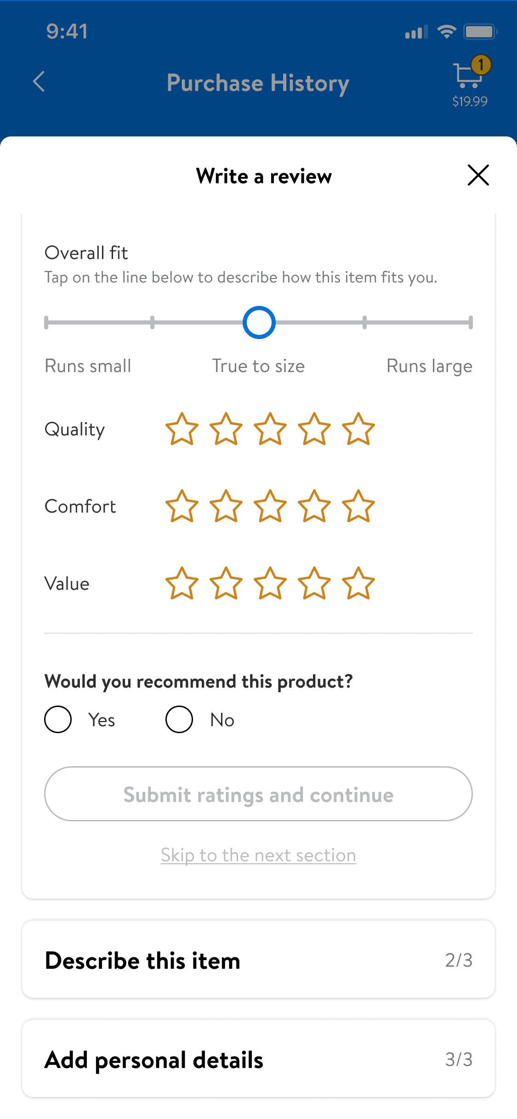Set fit slider to Runs small end
Image resolution: width=517 pixels, height=1119 pixels.
click(x=46, y=322)
